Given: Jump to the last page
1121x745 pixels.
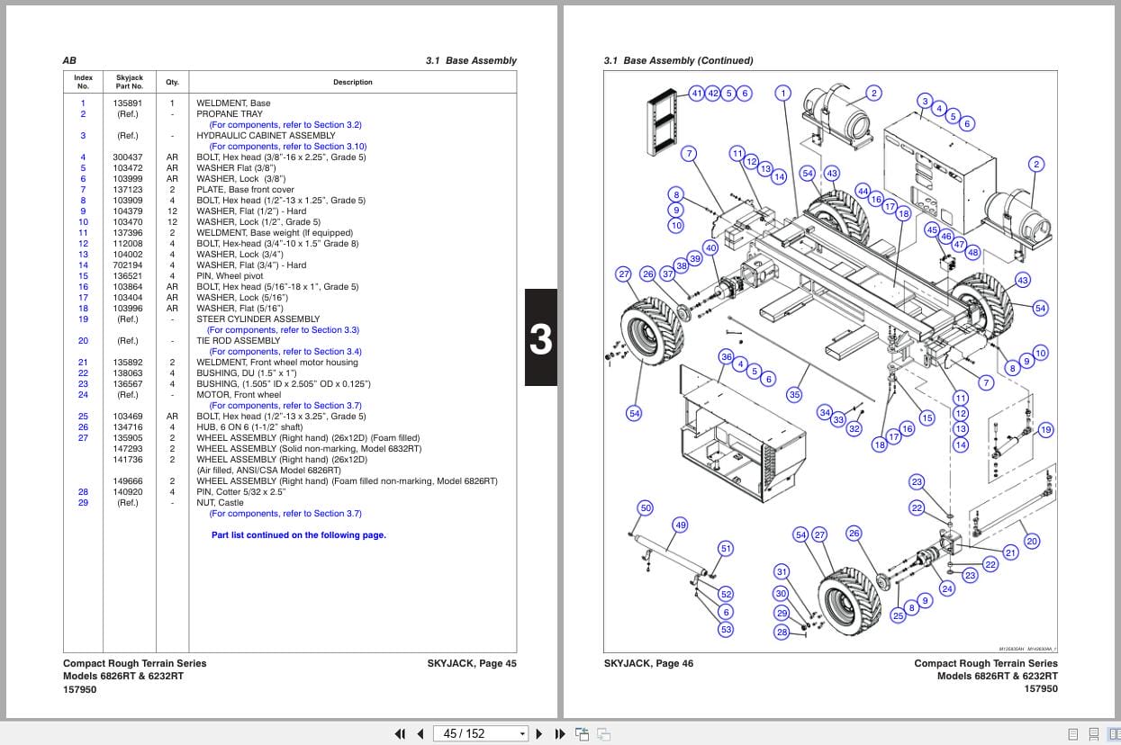Looking at the screenshot, I should click(559, 733).
